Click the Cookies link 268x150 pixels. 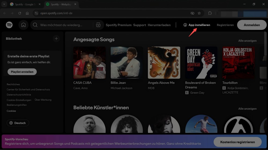click(x=11, y=111)
